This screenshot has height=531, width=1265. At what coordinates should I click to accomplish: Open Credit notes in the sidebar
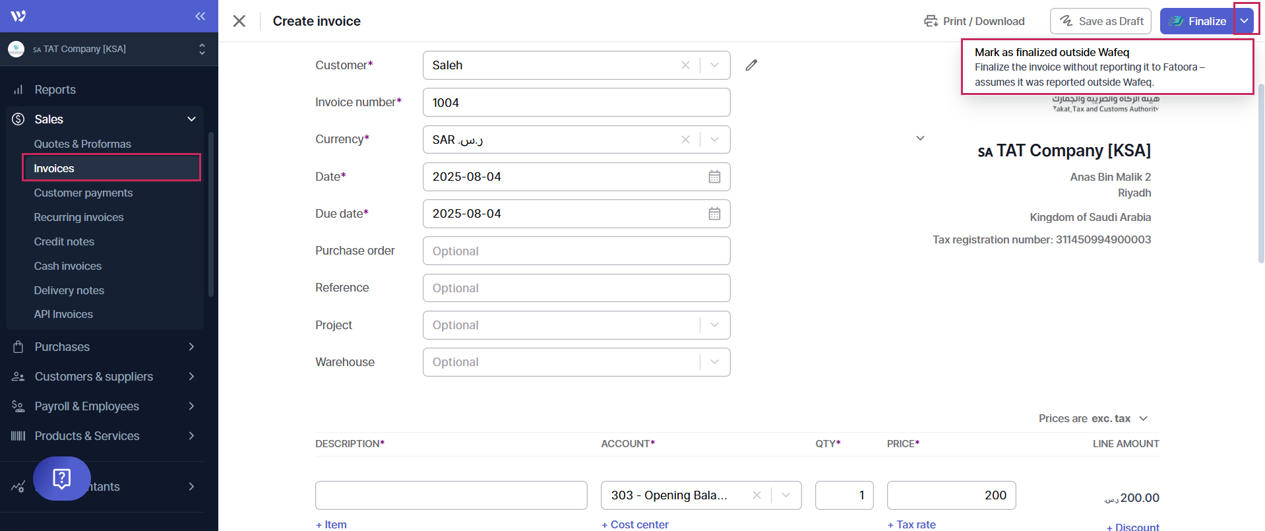click(x=64, y=241)
